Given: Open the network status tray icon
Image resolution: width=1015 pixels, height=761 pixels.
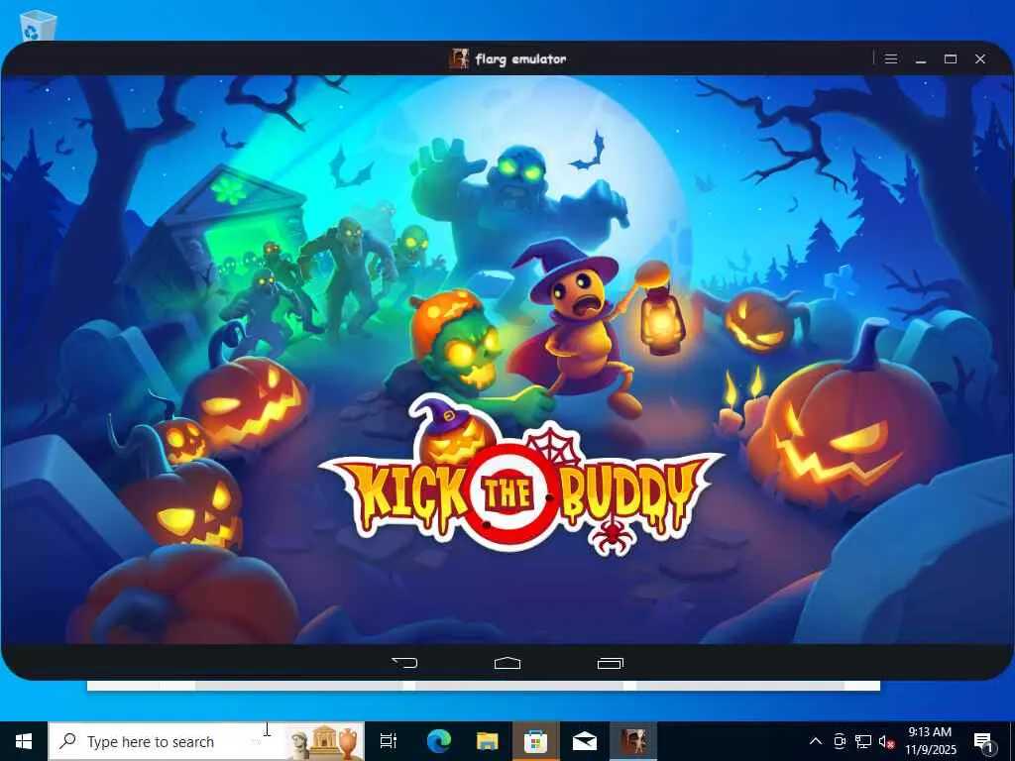Looking at the screenshot, I should pos(863,741).
